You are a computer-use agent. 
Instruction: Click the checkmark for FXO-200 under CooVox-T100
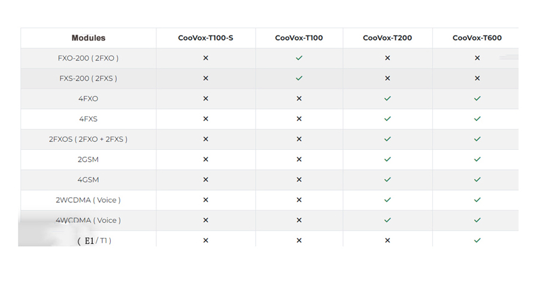[x=299, y=58]
